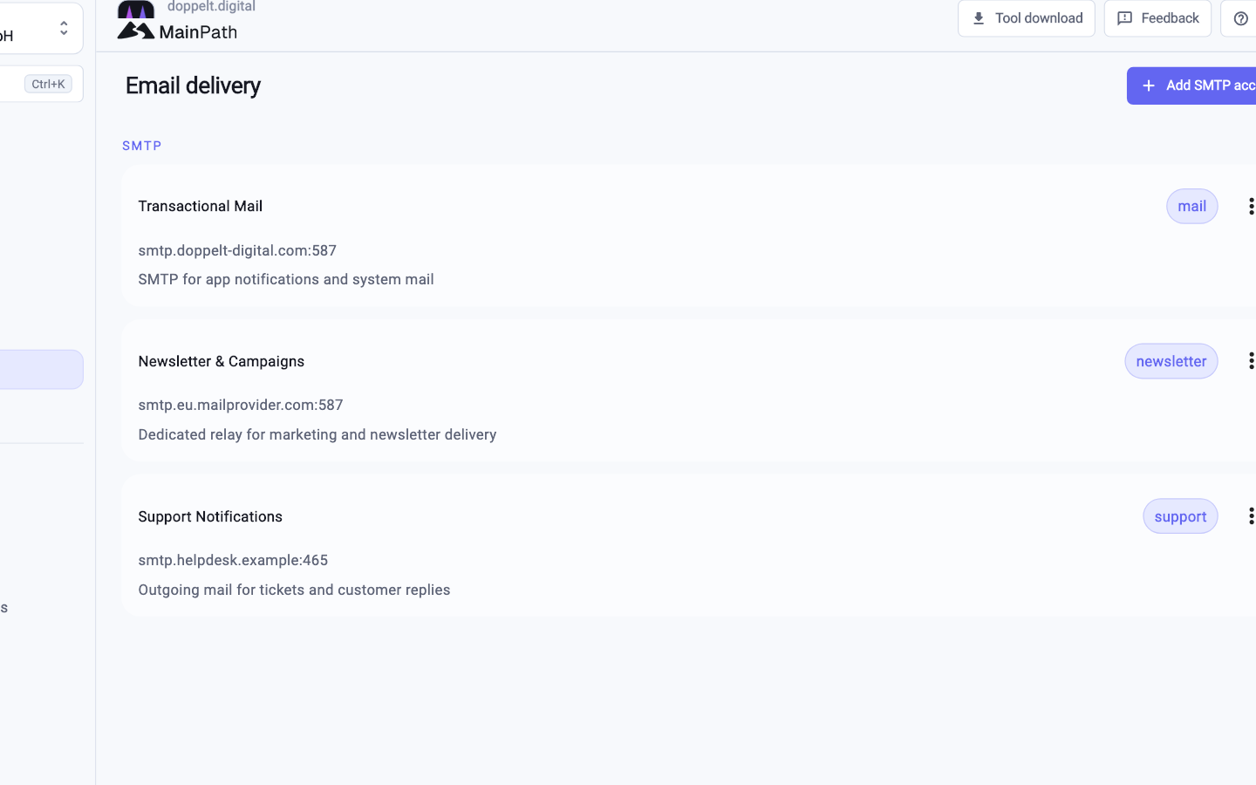
Task: Open options menu for Transactional Mail
Action: [1250, 207]
